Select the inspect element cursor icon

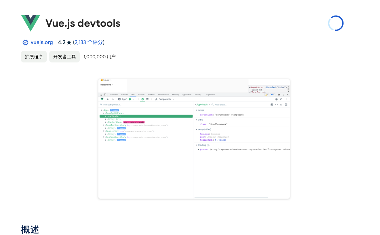(101, 95)
